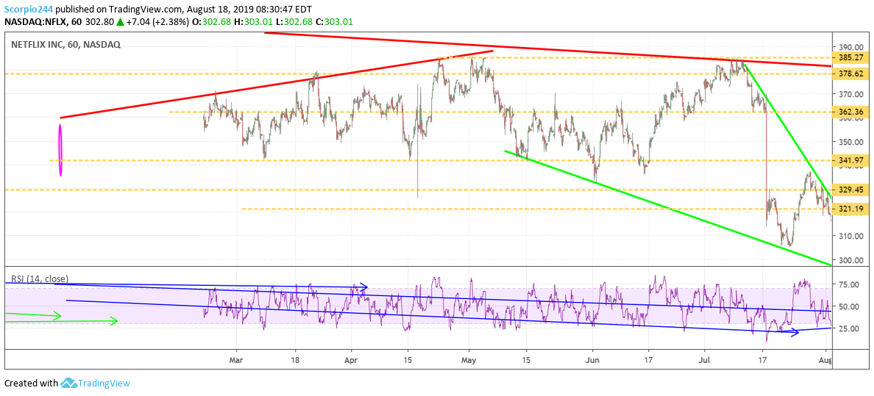Click the Apr date label on time axis

point(352,361)
